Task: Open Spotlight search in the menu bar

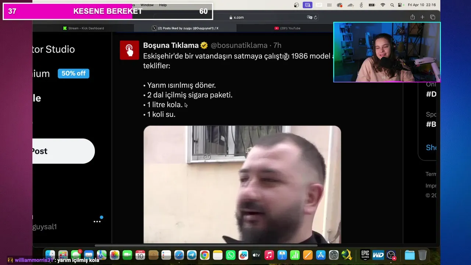Action: (392, 5)
